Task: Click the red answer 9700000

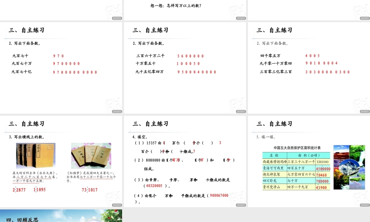Action: tap(66, 64)
